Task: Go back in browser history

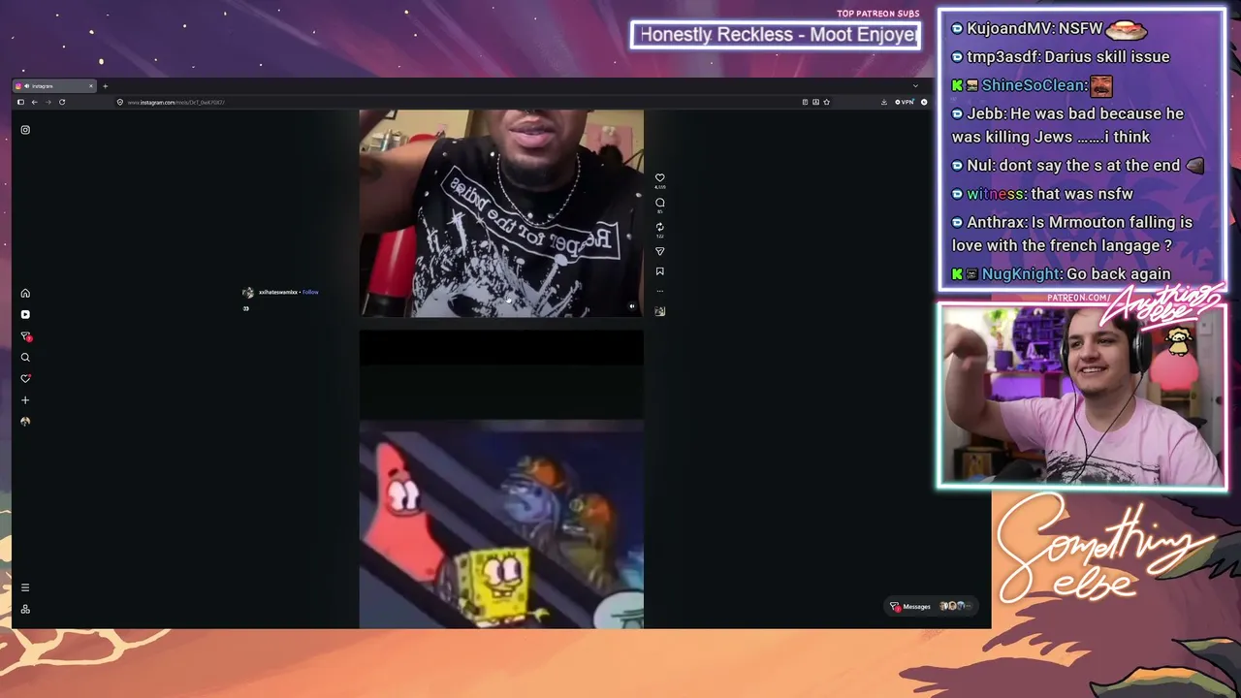Action: tap(34, 102)
